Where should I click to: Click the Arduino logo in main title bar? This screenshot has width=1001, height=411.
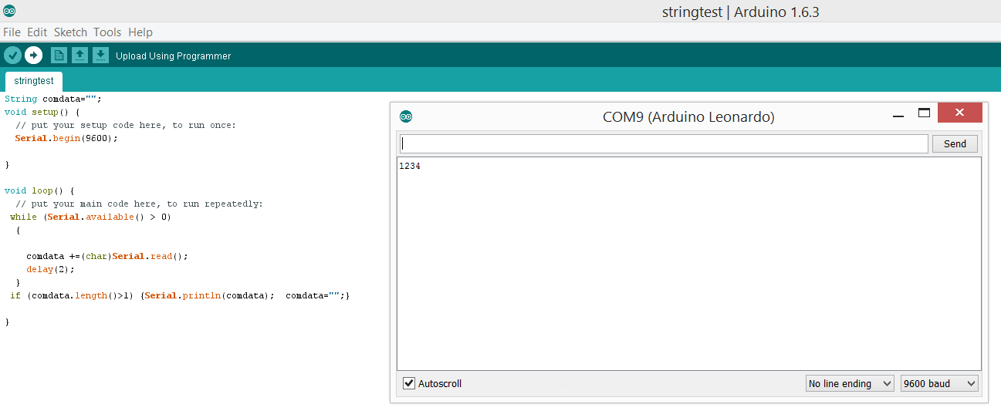[9, 11]
